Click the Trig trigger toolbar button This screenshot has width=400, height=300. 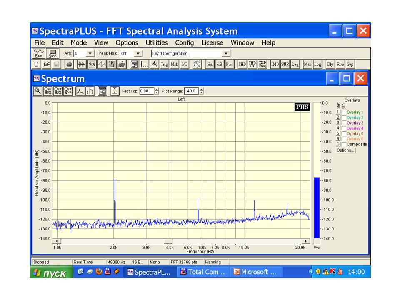(164, 64)
